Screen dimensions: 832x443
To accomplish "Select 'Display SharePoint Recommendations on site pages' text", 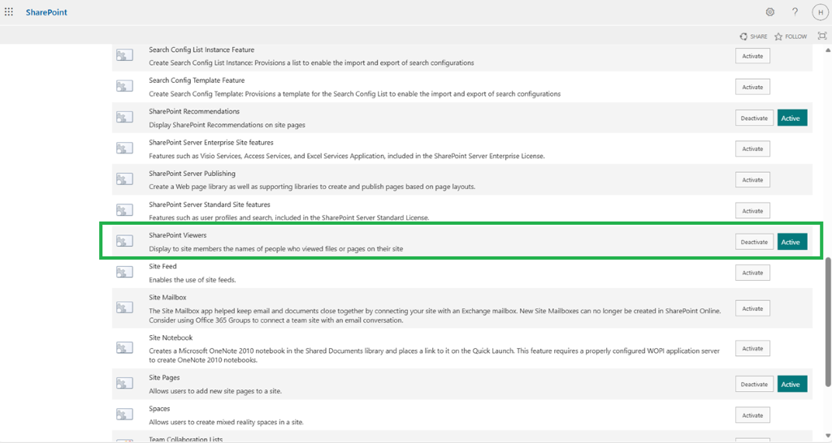I will (227, 125).
